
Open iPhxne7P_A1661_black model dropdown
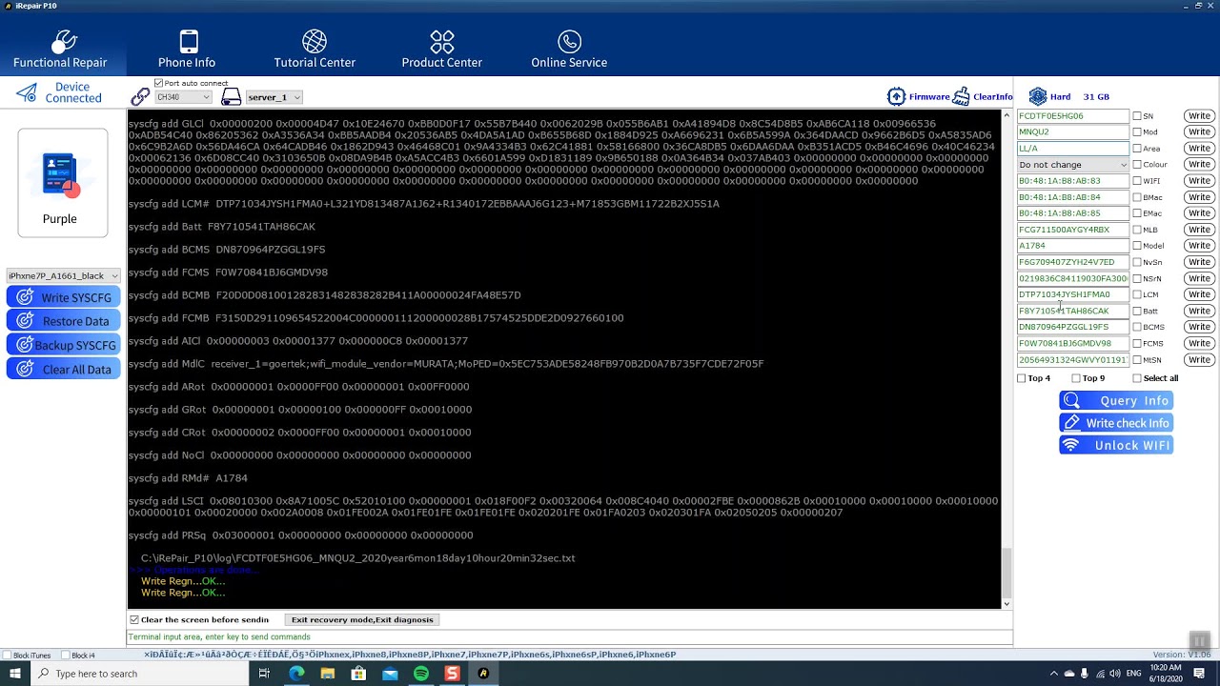pos(63,275)
